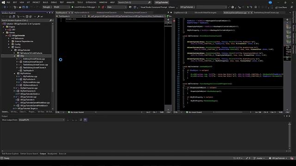
Task: Click the Solution Explorer search magnifier icon
Action: click(50, 20)
